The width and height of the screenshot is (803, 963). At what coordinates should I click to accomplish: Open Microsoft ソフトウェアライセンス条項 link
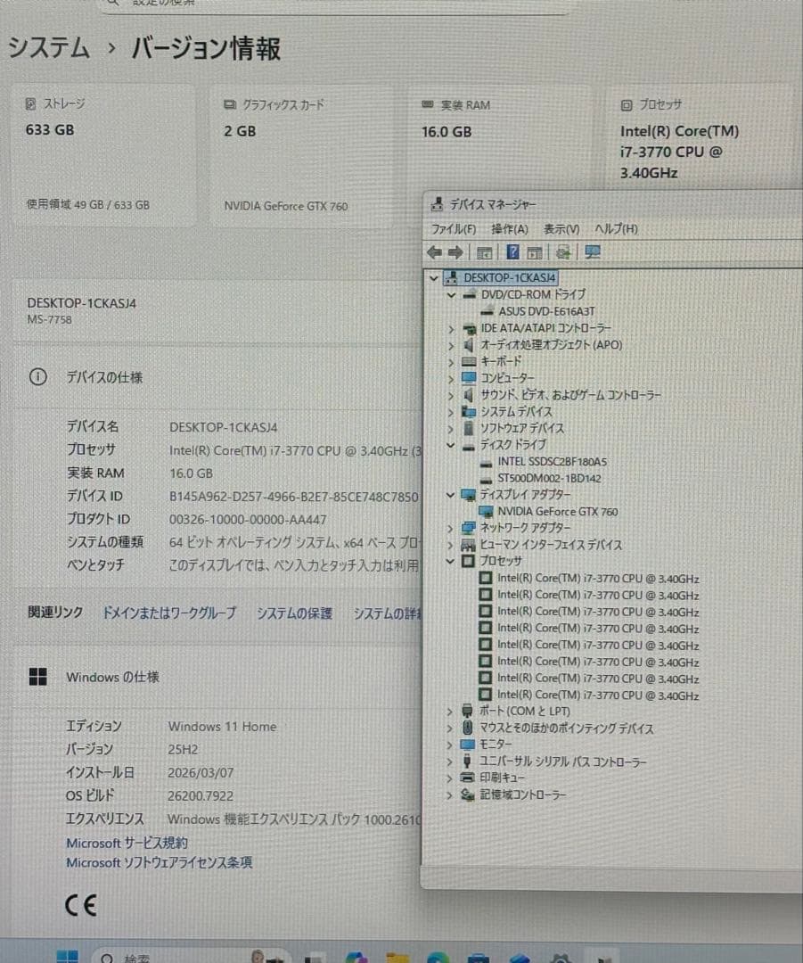point(159,862)
